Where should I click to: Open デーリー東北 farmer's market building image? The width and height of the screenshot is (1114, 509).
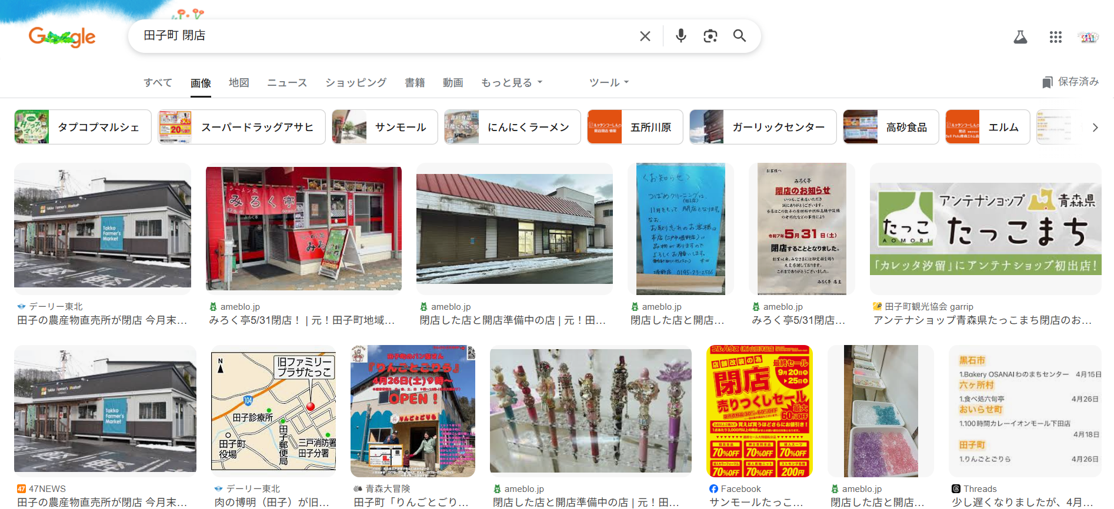coord(103,229)
